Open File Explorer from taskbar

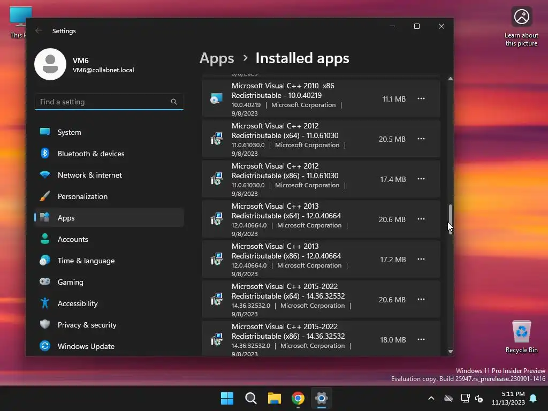click(x=275, y=398)
